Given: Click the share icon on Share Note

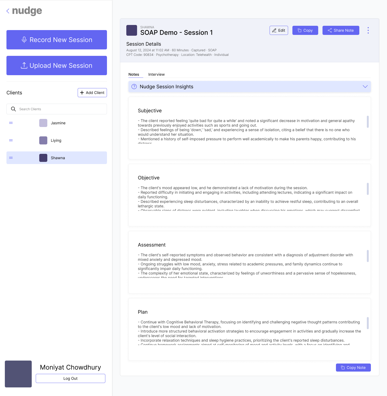Looking at the screenshot, I should (x=330, y=30).
